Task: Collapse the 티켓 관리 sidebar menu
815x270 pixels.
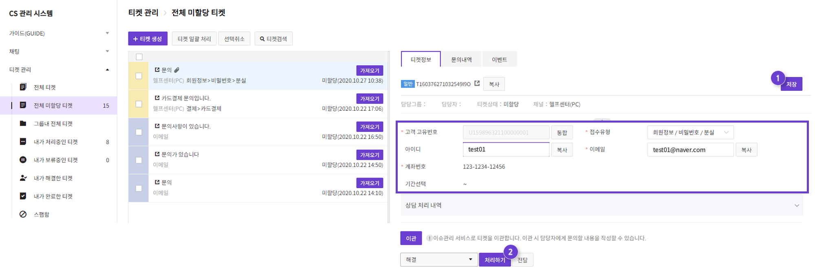Action: pyautogui.click(x=107, y=70)
